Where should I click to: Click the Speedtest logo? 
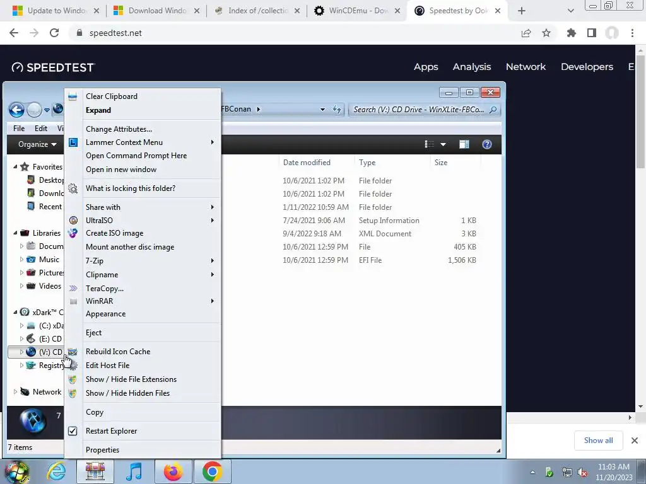[x=53, y=67]
